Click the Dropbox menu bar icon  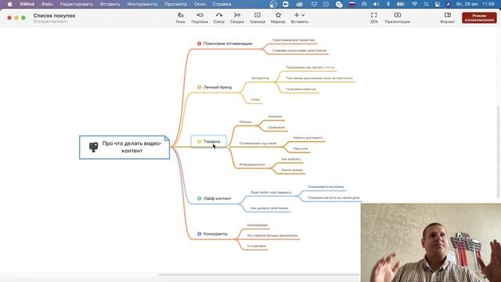[x=314, y=4]
